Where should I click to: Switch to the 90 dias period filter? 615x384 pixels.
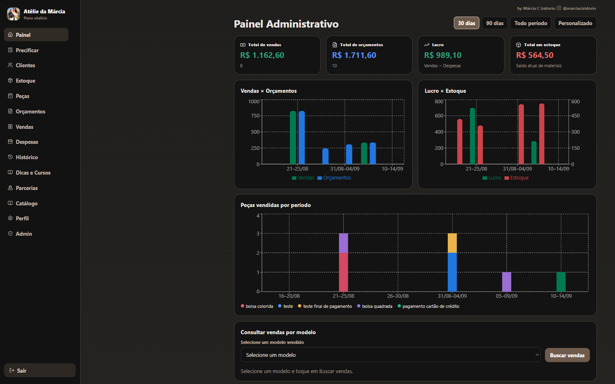click(495, 23)
